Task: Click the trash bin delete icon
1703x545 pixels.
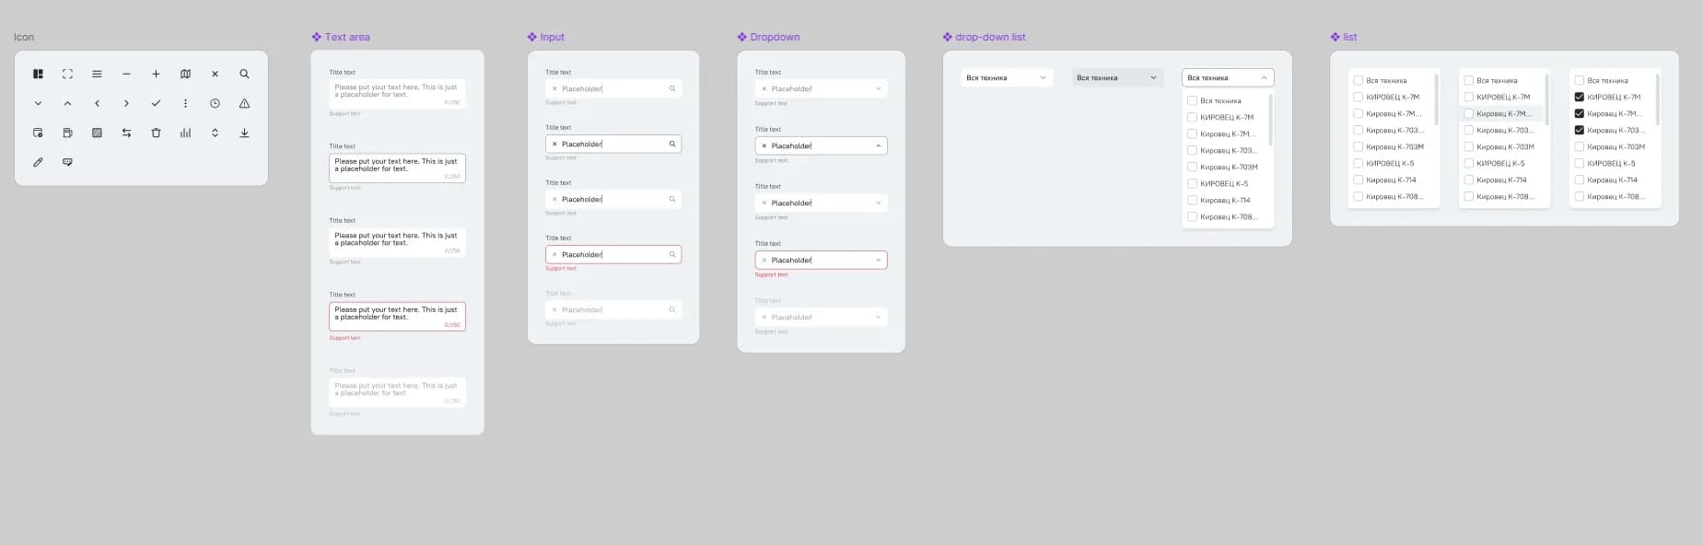Action: (156, 133)
